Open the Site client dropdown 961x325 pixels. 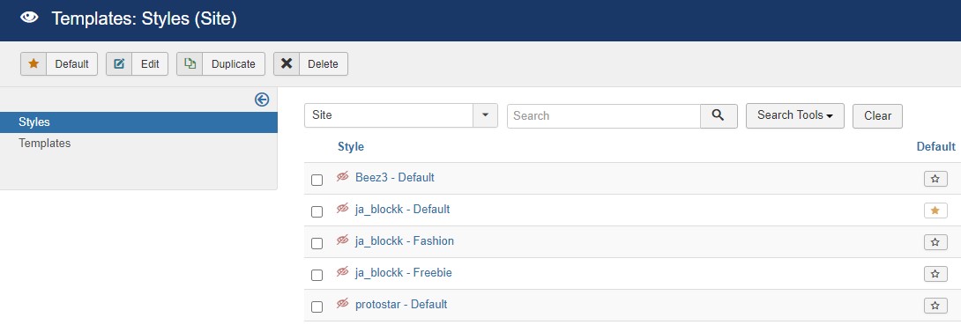tap(401, 115)
